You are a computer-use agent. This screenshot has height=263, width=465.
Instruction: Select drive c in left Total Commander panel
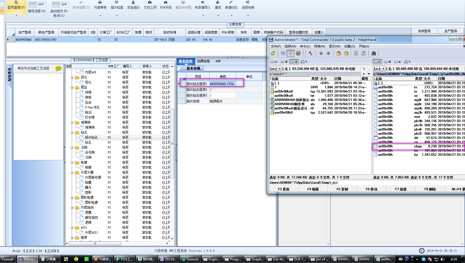coord(274,62)
